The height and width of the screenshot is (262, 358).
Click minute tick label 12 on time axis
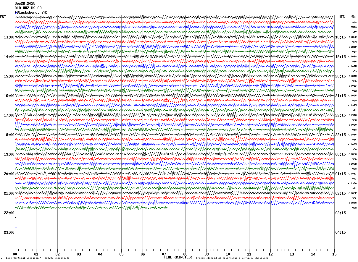tap(270, 254)
